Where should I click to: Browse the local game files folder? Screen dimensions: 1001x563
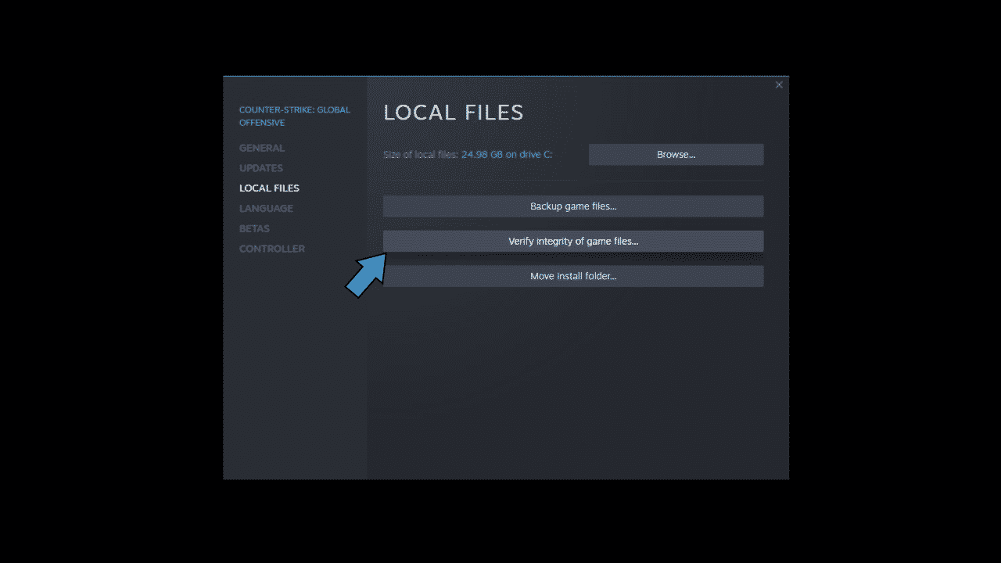(x=675, y=154)
